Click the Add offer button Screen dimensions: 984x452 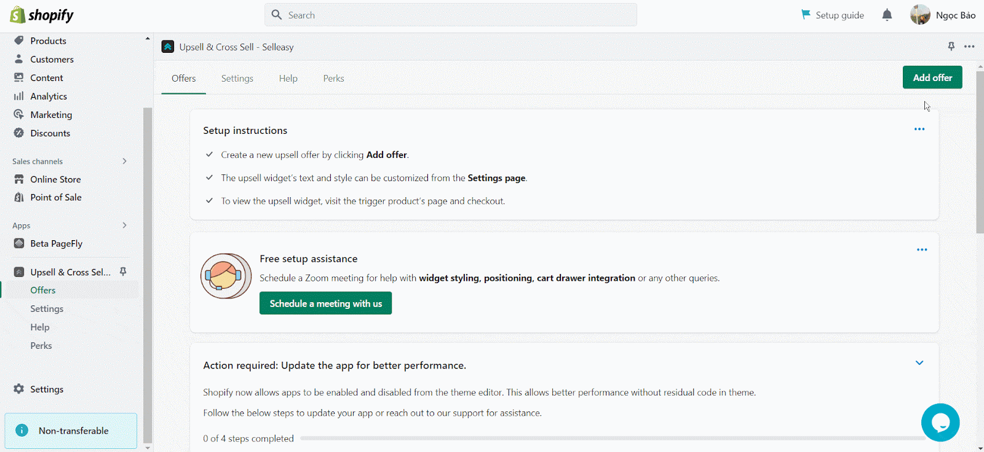click(932, 77)
